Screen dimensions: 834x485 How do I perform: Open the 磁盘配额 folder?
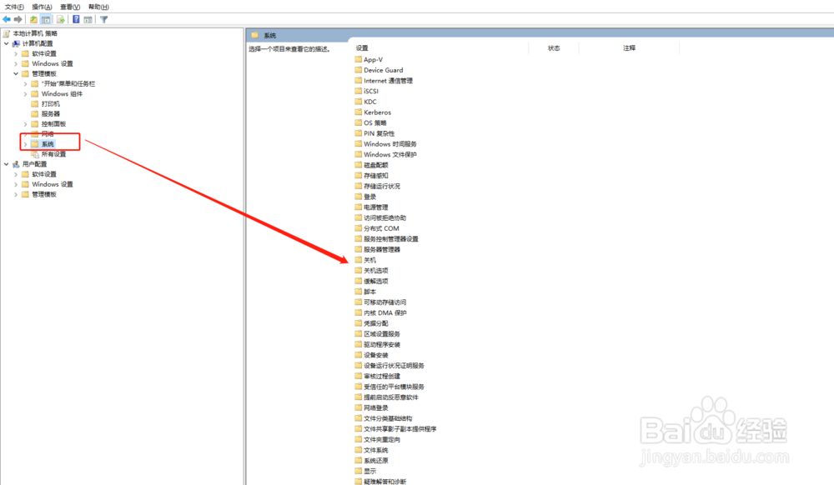pos(375,165)
